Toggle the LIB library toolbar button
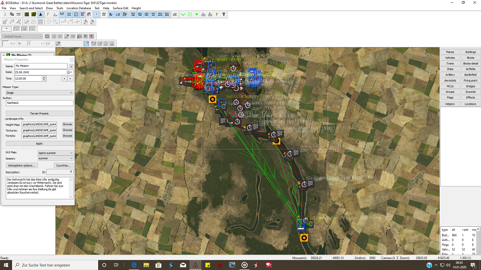 coord(118,14)
